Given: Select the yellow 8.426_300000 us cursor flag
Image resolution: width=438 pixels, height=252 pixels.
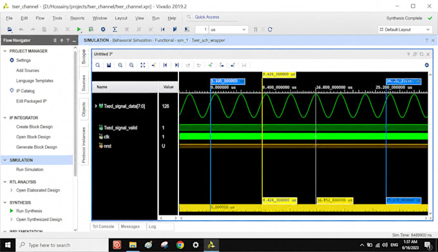Looking at the screenshot, I should (x=279, y=75).
